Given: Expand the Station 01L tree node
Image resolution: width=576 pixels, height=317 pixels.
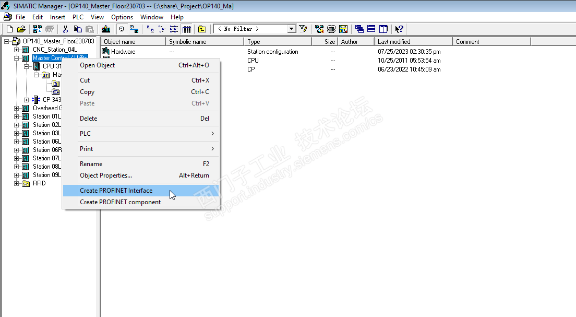Looking at the screenshot, I should coord(17,116).
